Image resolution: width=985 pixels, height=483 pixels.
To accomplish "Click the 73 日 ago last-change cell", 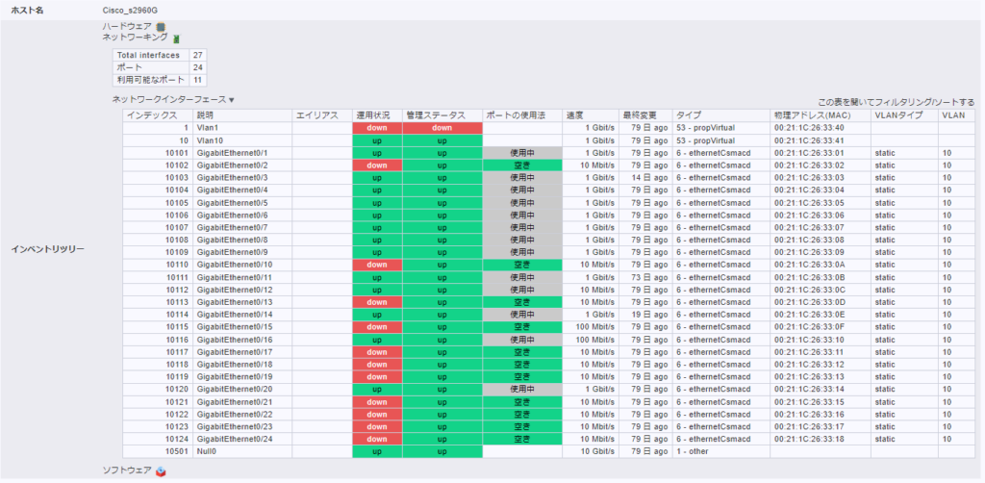I will click(645, 277).
